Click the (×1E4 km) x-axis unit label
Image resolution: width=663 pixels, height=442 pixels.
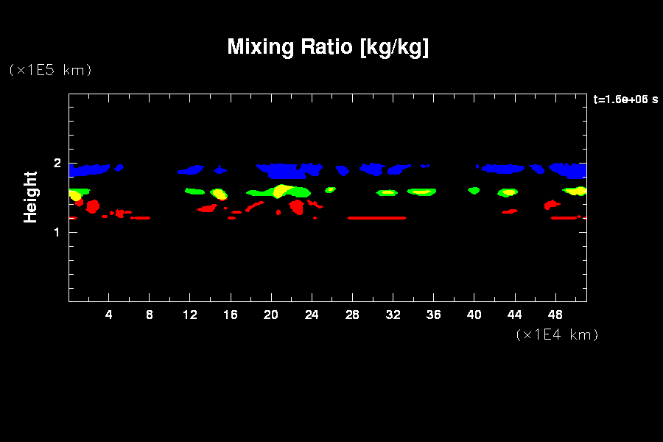[557, 334]
